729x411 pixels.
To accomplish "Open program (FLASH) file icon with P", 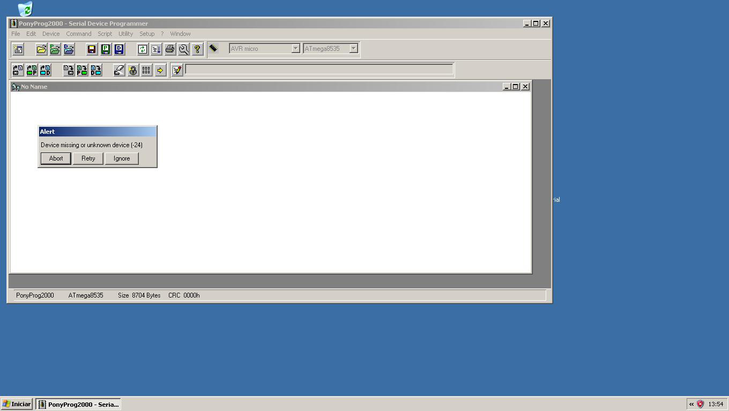I will [55, 49].
